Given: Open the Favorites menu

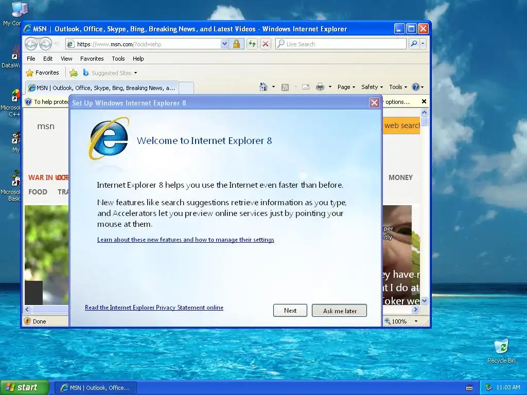Looking at the screenshot, I should (92, 59).
